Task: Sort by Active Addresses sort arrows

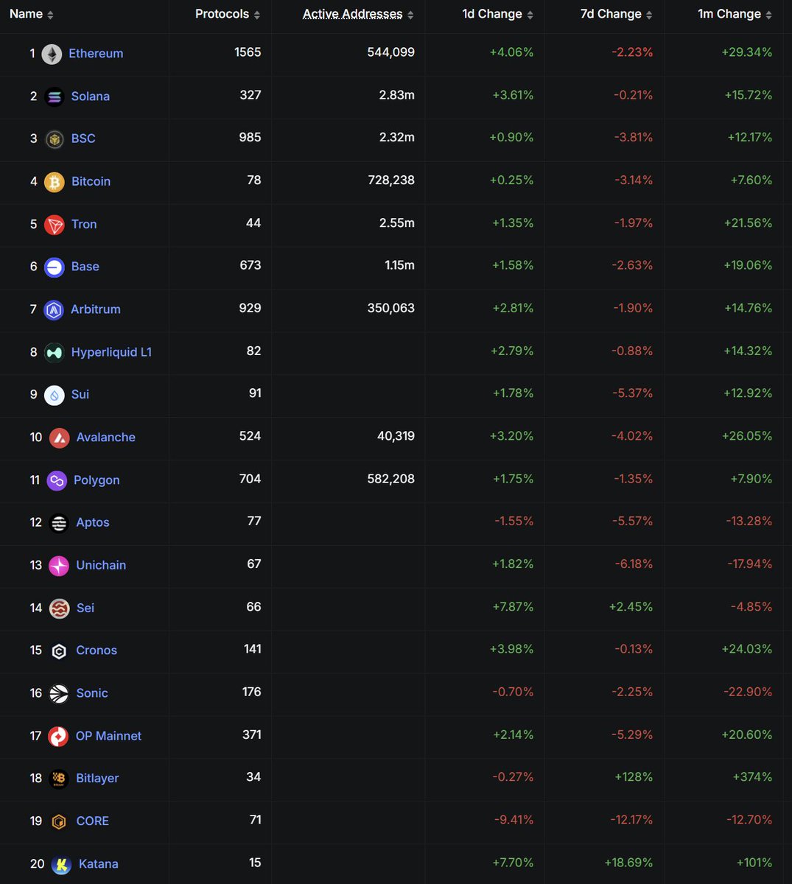Action: 410,15
